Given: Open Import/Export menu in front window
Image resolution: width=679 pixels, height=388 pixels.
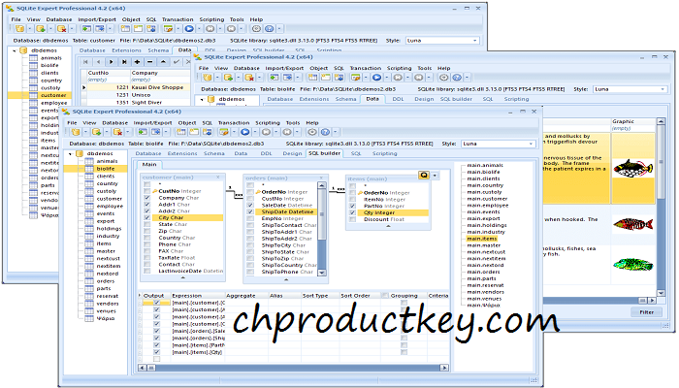Looking at the screenshot, I should click(152, 123).
